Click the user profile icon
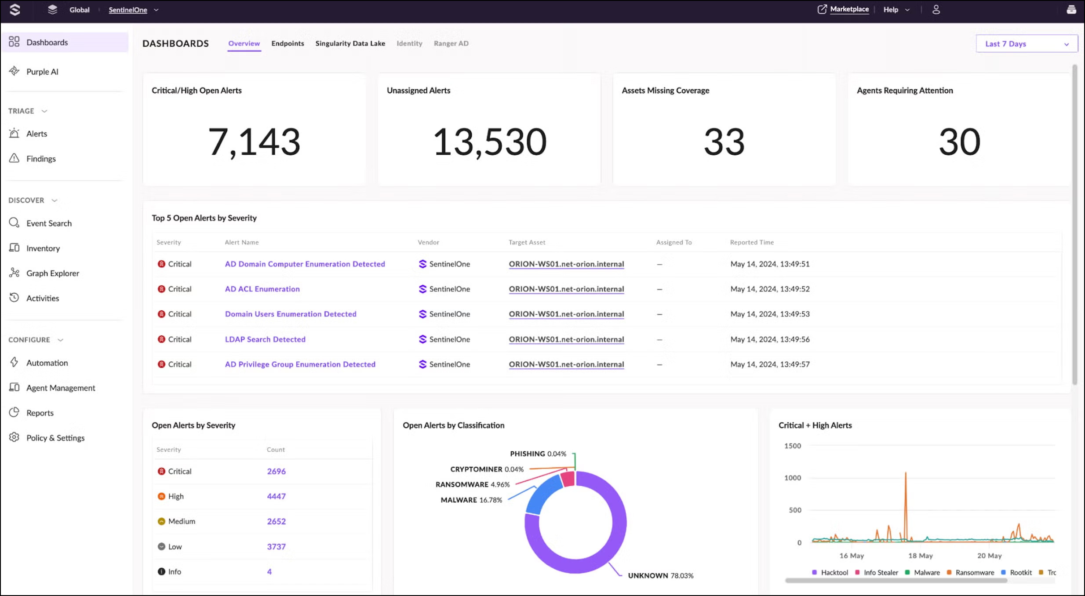This screenshot has width=1085, height=596. tap(936, 10)
